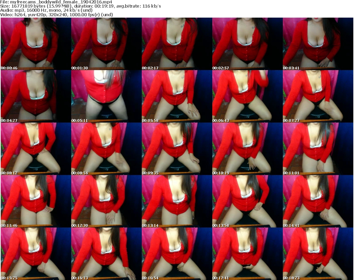Open the frame at 00:07:27
The width and height of the screenshot is (354, 280).
click(x=318, y=96)
